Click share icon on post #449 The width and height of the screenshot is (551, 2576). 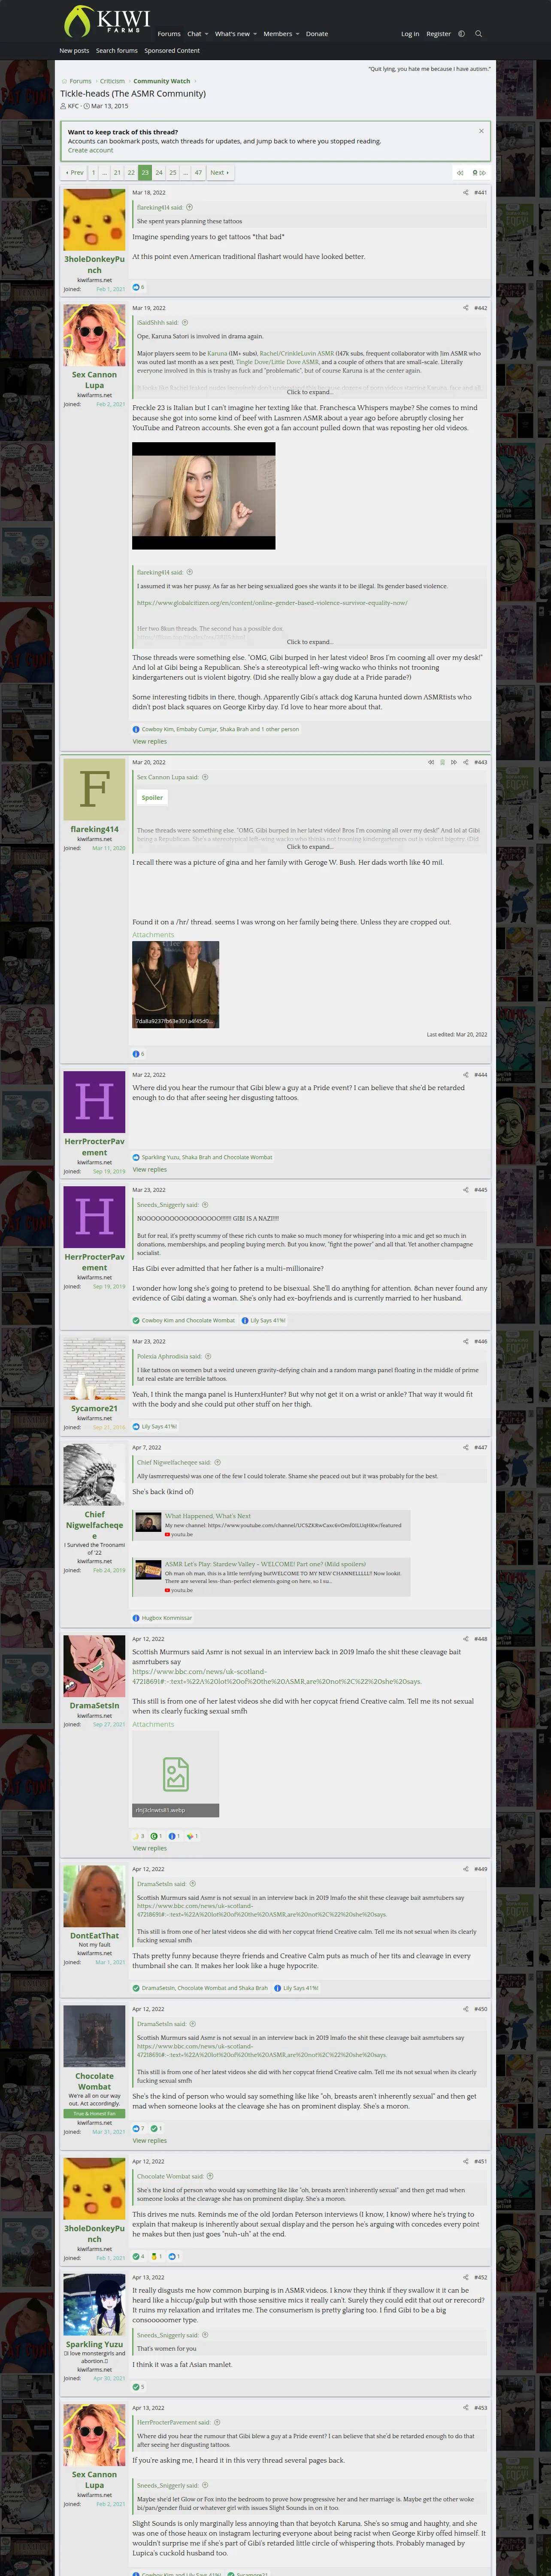click(465, 1869)
